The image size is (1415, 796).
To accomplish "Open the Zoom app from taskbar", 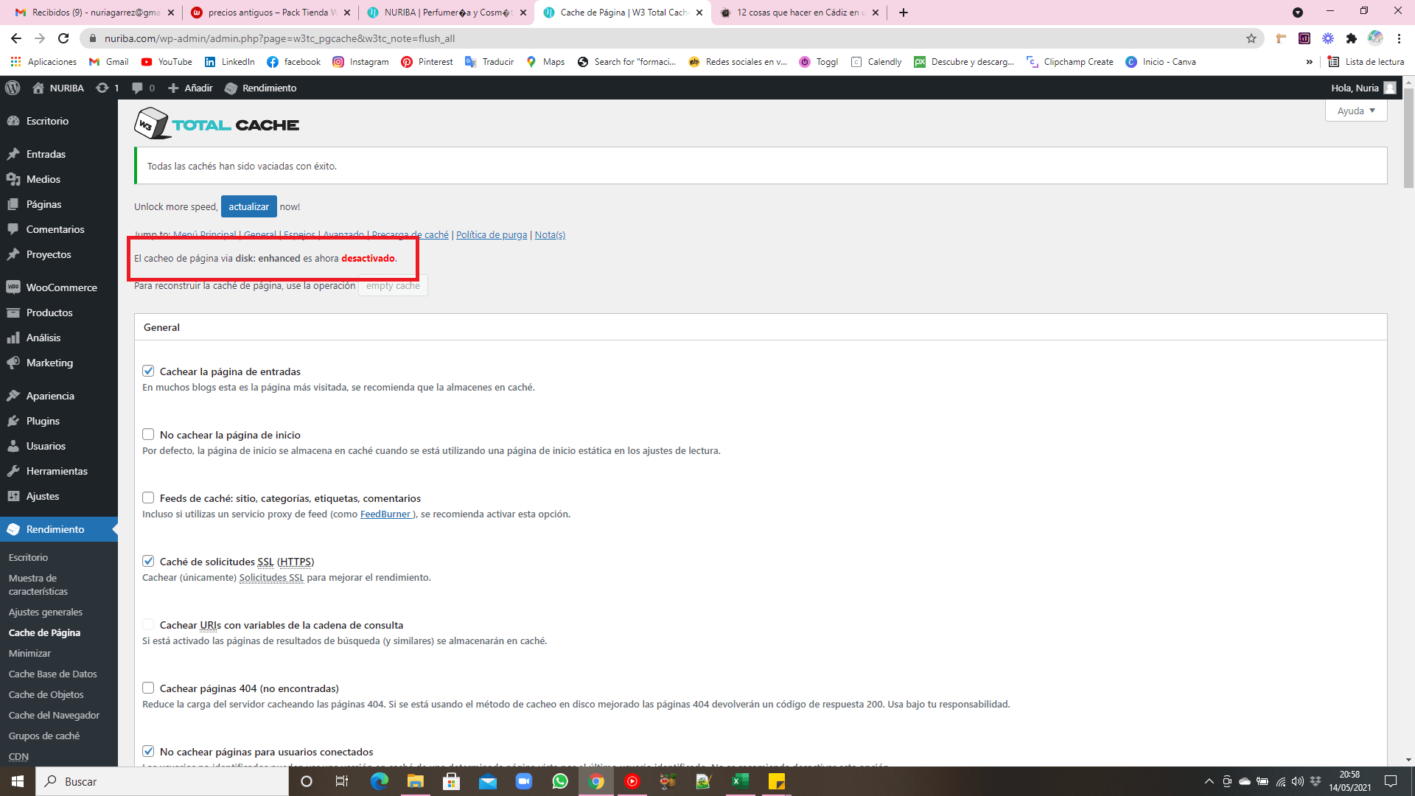I will (x=523, y=781).
